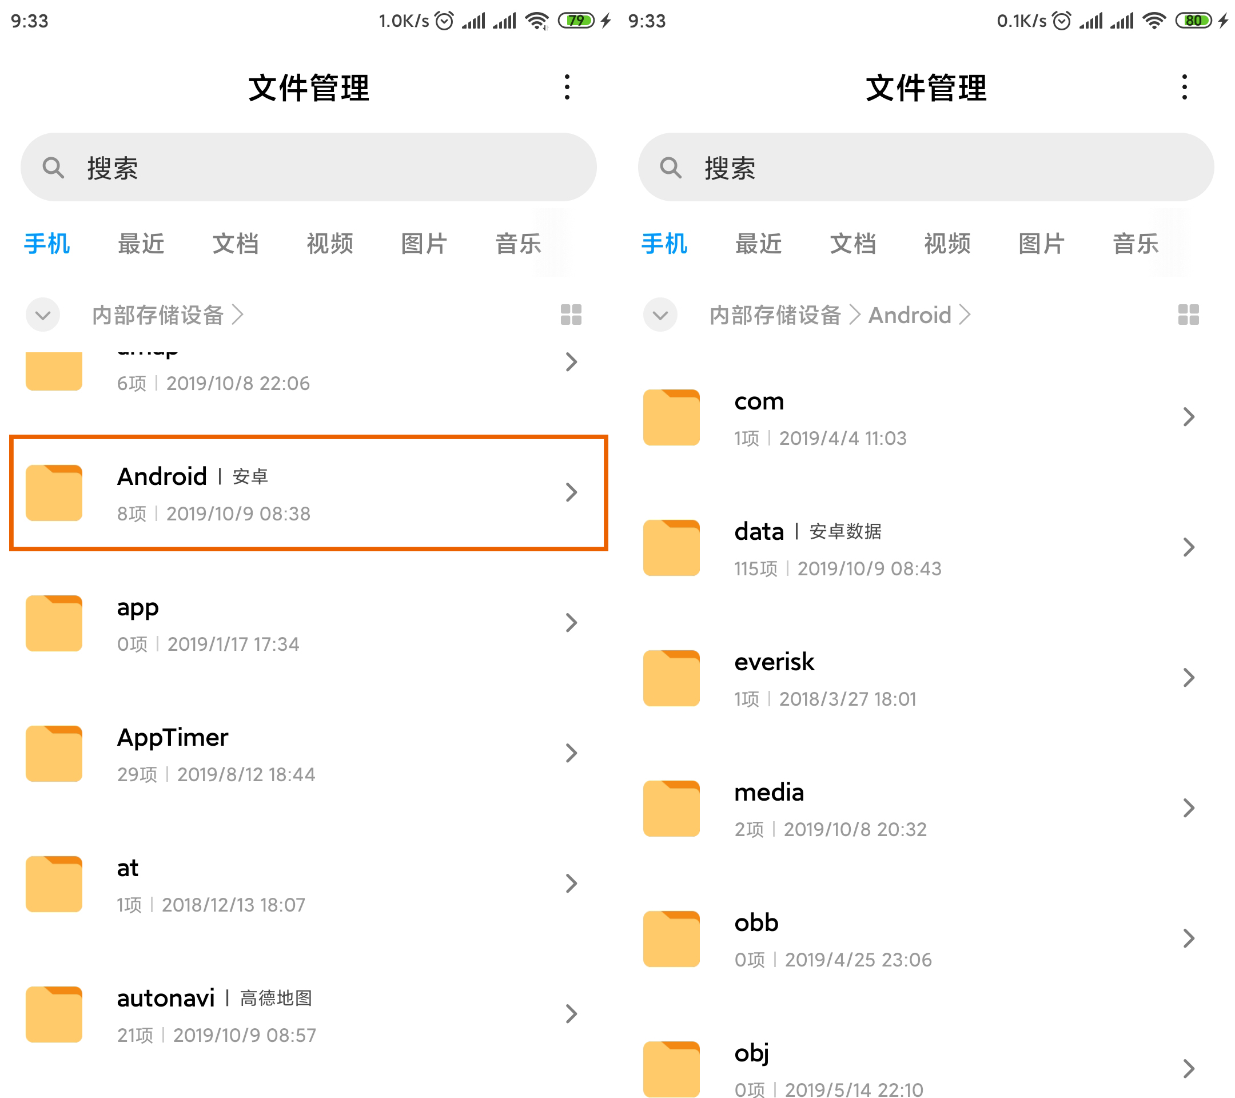The height and width of the screenshot is (1098, 1235).
Task: Open the com folder icon
Action: click(x=671, y=417)
